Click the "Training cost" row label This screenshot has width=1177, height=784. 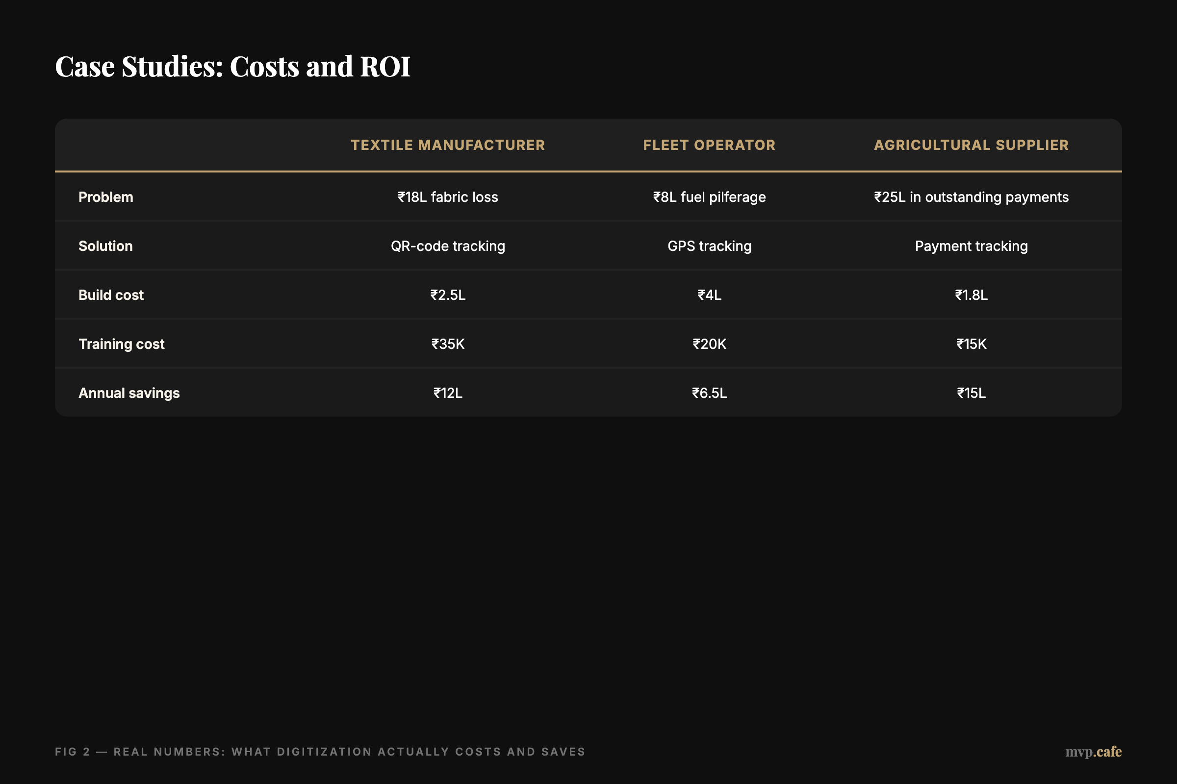[121, 343]
